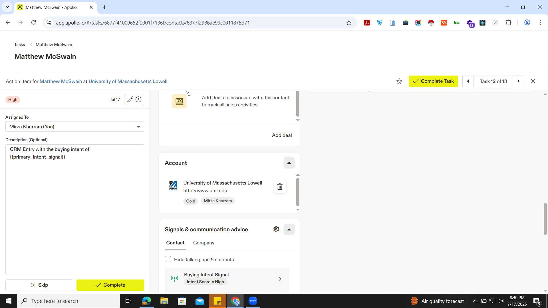Click the Buying Intent Signal antenna icon
The image size is (548, 308).
tap(174, 278)
